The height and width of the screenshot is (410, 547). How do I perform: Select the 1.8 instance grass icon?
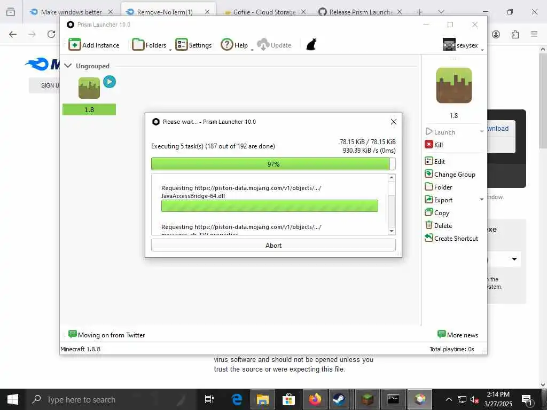(89, 88)
